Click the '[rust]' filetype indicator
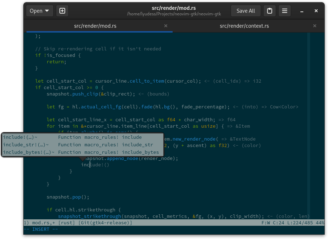 click(67, 223)
